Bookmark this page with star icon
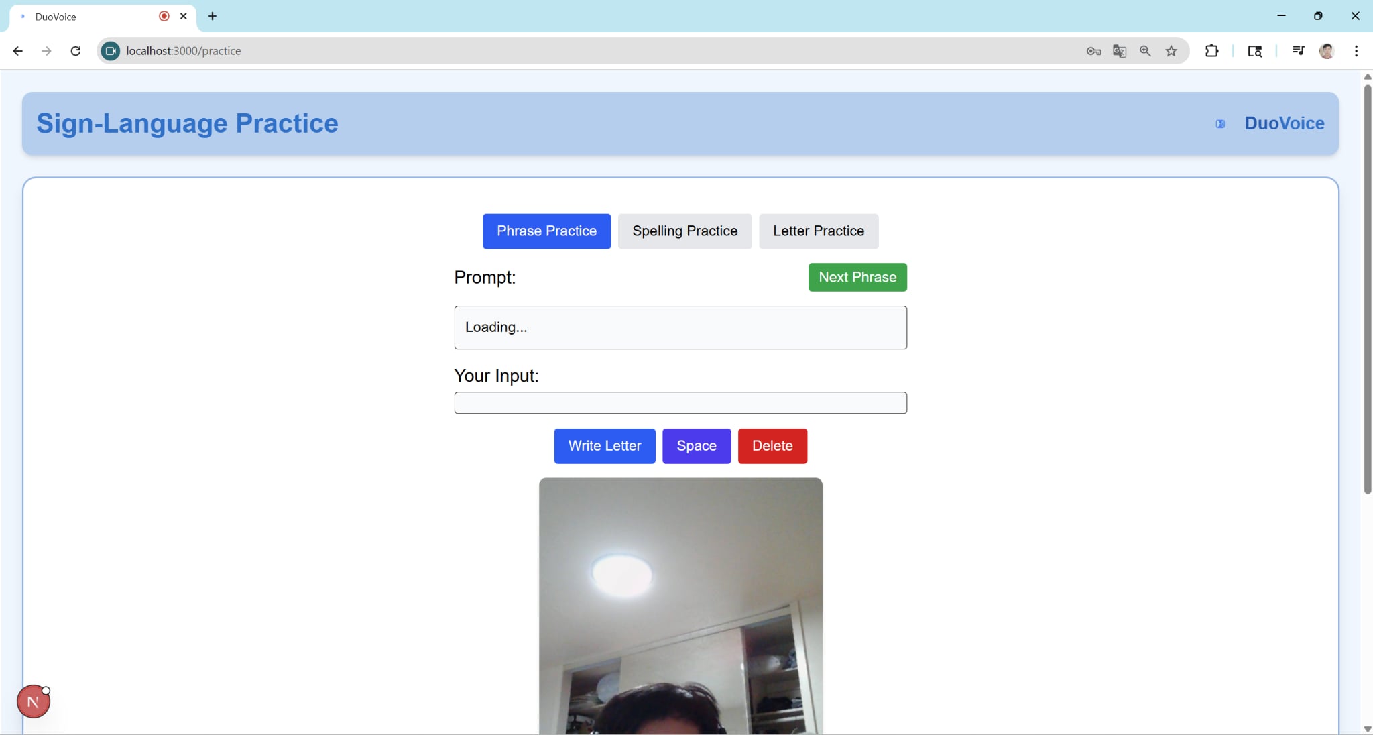 click(1171, 51)
